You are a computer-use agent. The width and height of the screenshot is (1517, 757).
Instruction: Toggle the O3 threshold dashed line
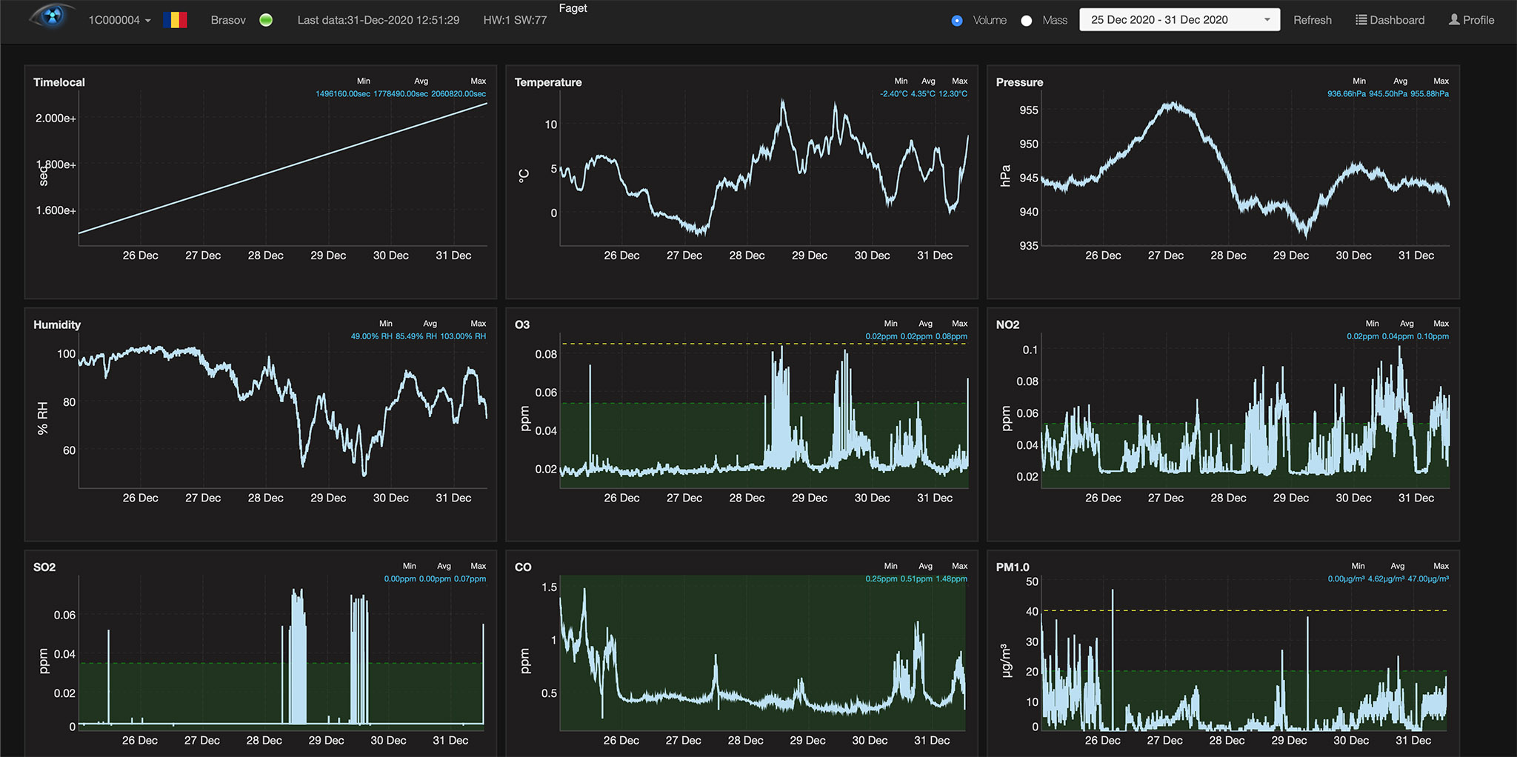click(x=763, y=343)
